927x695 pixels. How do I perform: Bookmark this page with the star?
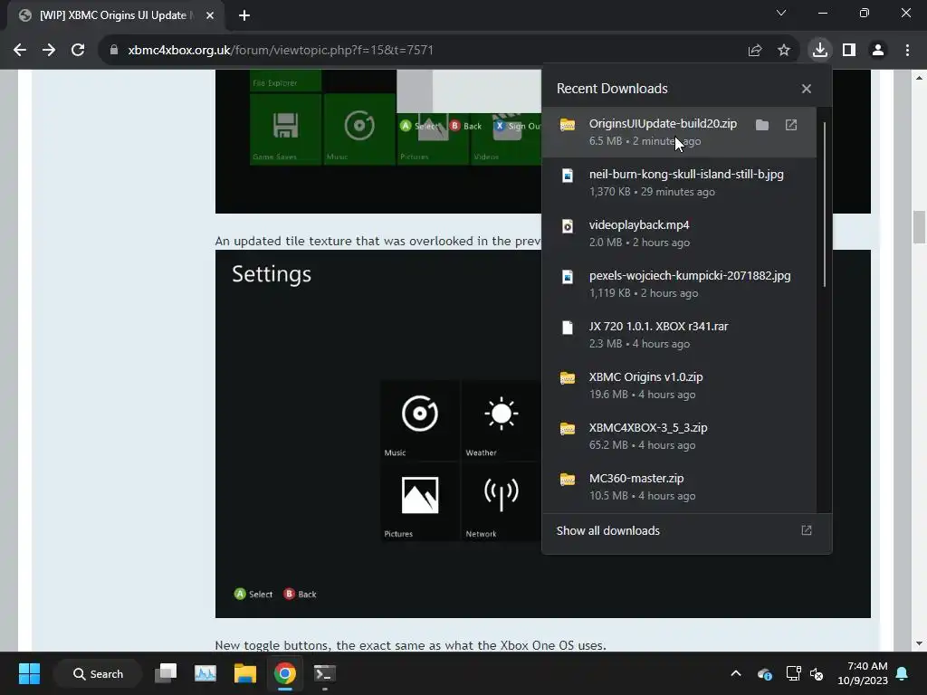784,51
